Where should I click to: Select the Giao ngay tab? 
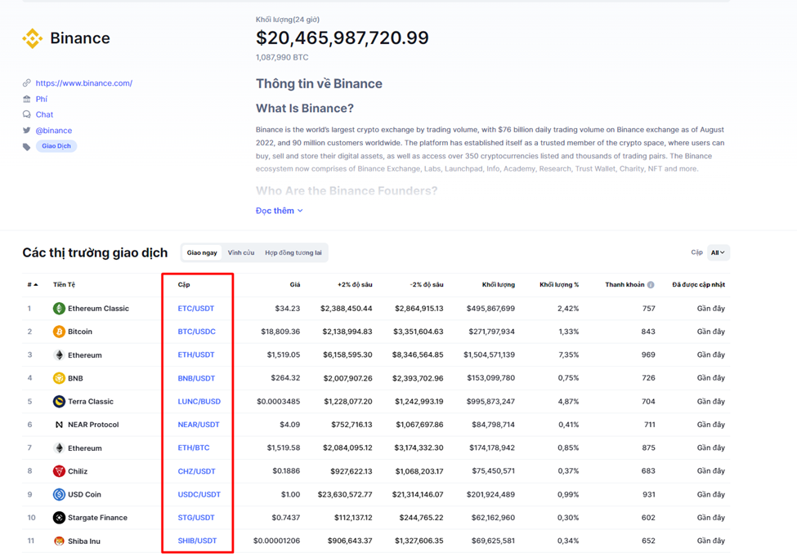click(x=202, y=252)
